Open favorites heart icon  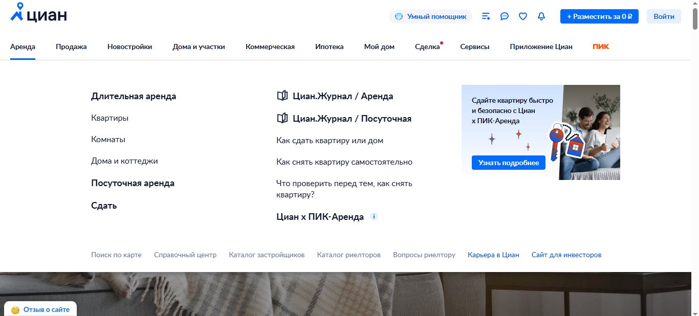tap(523, 16)
